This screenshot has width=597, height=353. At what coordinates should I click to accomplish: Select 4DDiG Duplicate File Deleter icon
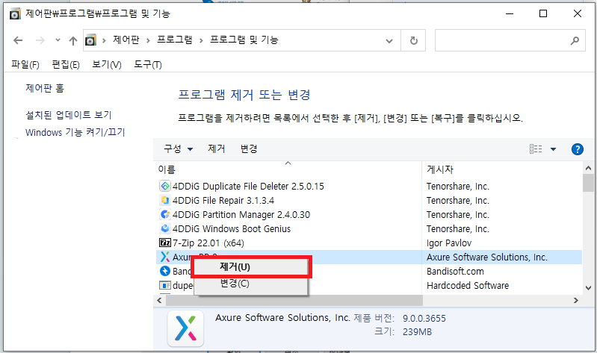(x=165, y=186)
